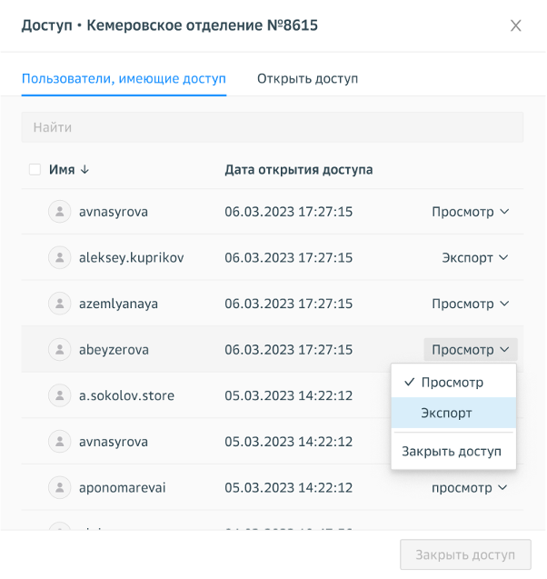The image size is (547, 579).
Task: Collapse the open Просмотр dropdown for abeyzerova
Action: (470, 349)
